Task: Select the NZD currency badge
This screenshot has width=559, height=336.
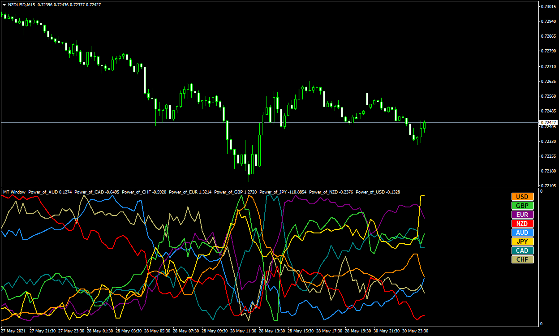Action: pyautogui.click(x=522, y=224)
